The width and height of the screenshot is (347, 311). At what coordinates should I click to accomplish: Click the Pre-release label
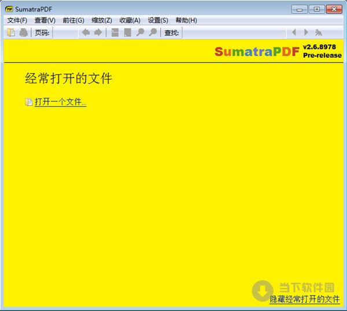(x=322, y=55)
